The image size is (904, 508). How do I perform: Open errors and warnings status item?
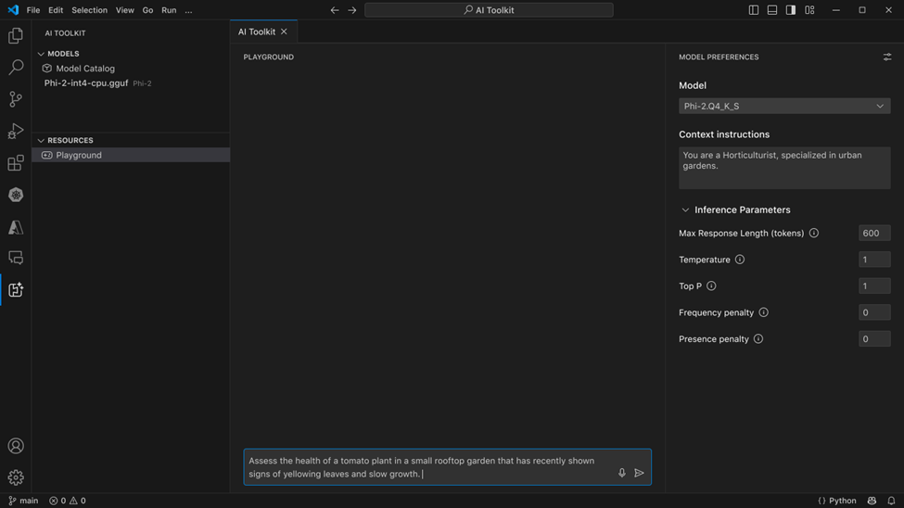click(x=68, y=501)
